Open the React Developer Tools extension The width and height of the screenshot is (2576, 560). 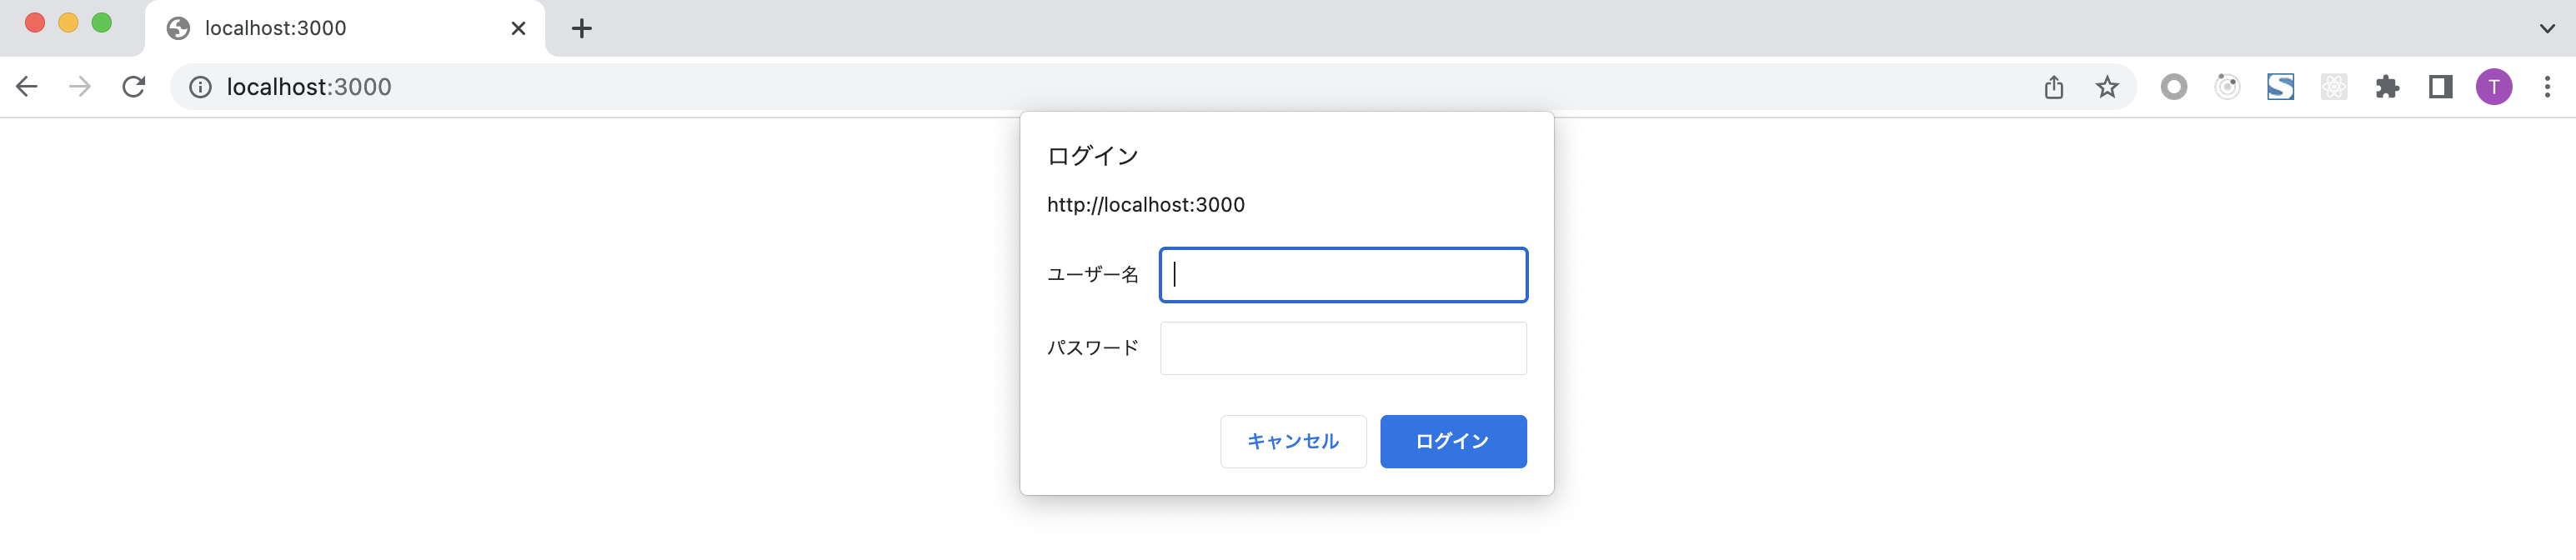click(x=2334, y=87)
